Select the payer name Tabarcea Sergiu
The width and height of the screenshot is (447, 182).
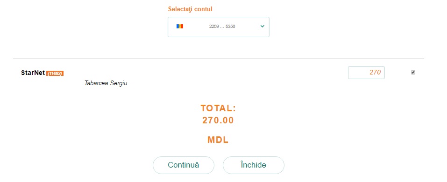point(106,83)
